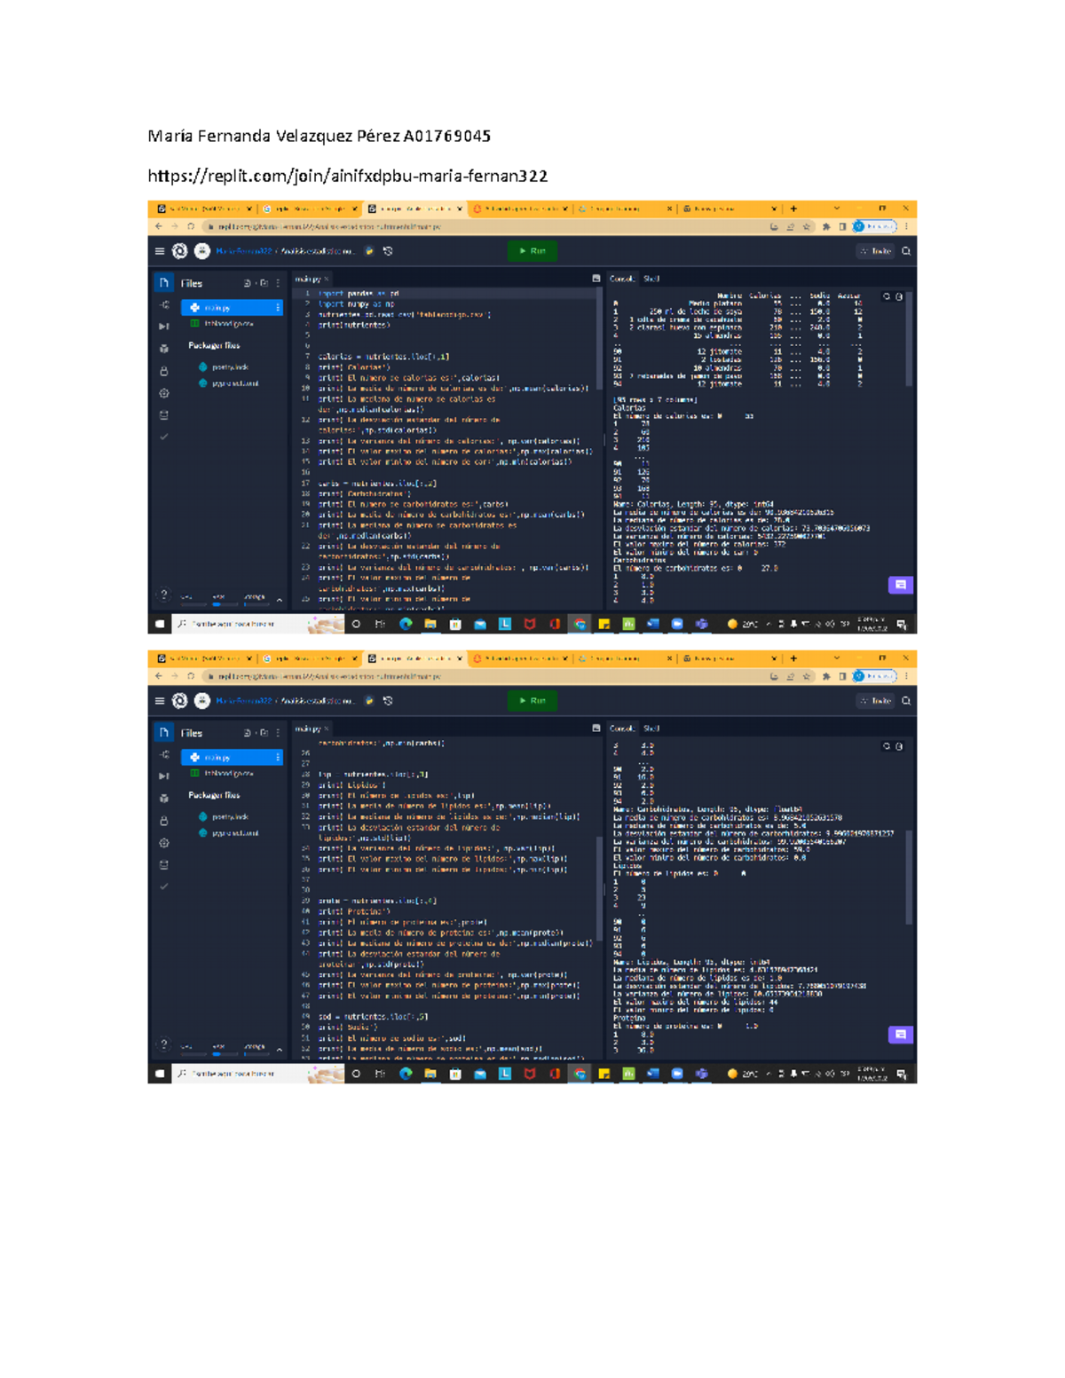Click the console scrollbar in the lower screenshot
This screenshot has height=1378, width=1065.
click(908, 878)
